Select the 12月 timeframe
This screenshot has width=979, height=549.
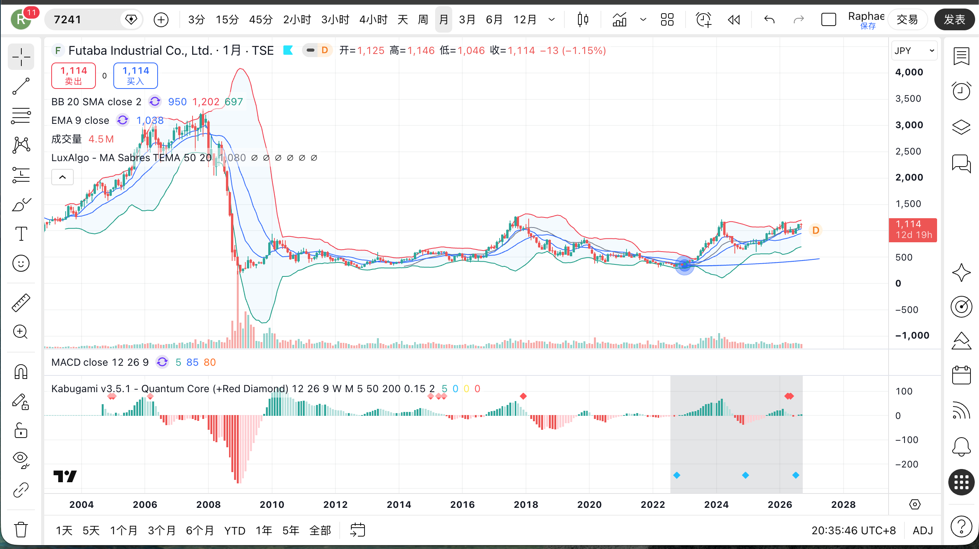click(x=525, y=19)
